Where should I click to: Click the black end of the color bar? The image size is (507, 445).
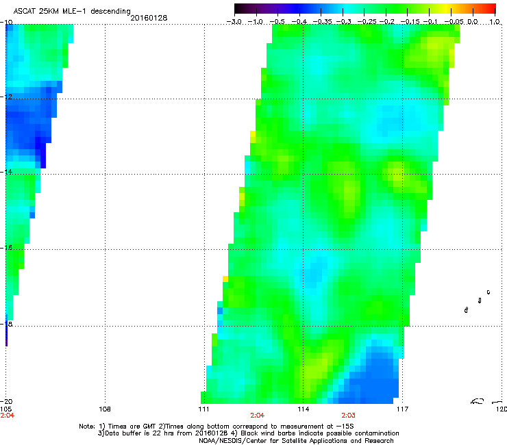[x=239, y=8]
